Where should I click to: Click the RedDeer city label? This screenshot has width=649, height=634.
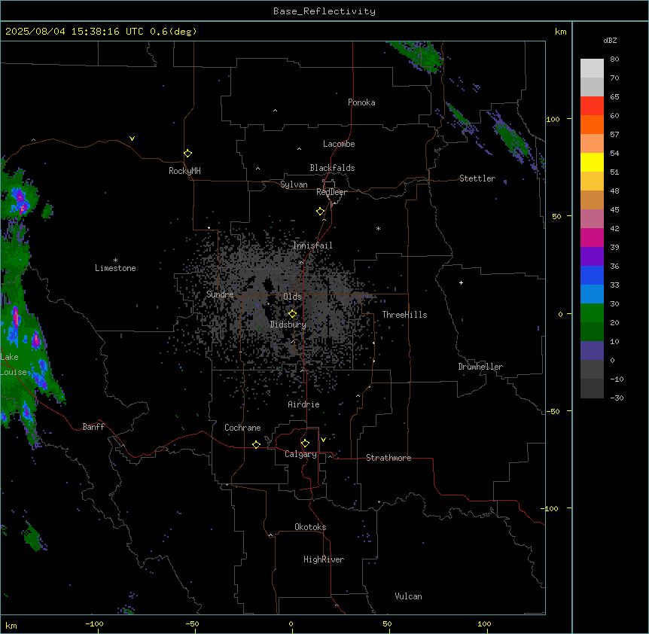(x=331, y=192)
